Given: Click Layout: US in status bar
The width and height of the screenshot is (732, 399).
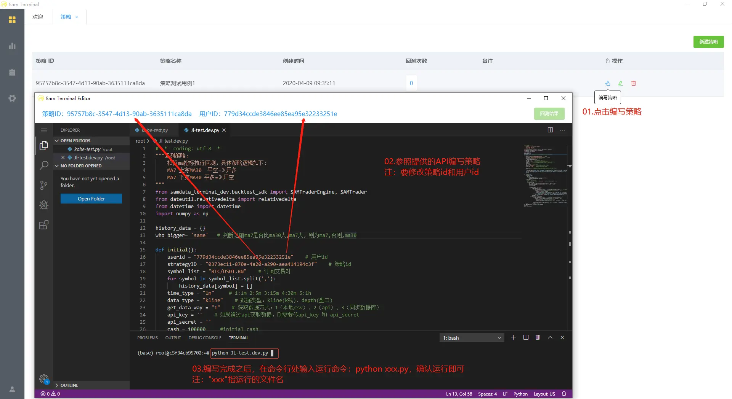Looking at the screenshot, I should tap(544, 394).
